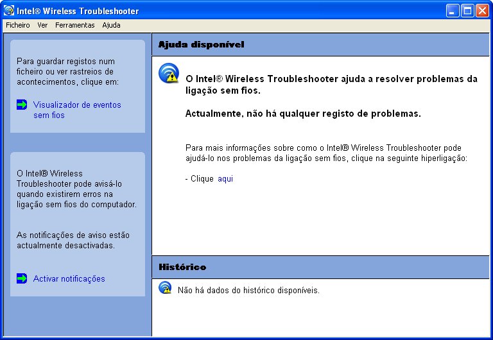Click the wireless warning icon under Ajuda disponível
493x340 pixels.
pyautogui.click(x=169, y=73)
